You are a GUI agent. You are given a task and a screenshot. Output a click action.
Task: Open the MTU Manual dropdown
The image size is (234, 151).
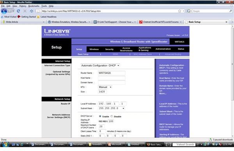105,87
